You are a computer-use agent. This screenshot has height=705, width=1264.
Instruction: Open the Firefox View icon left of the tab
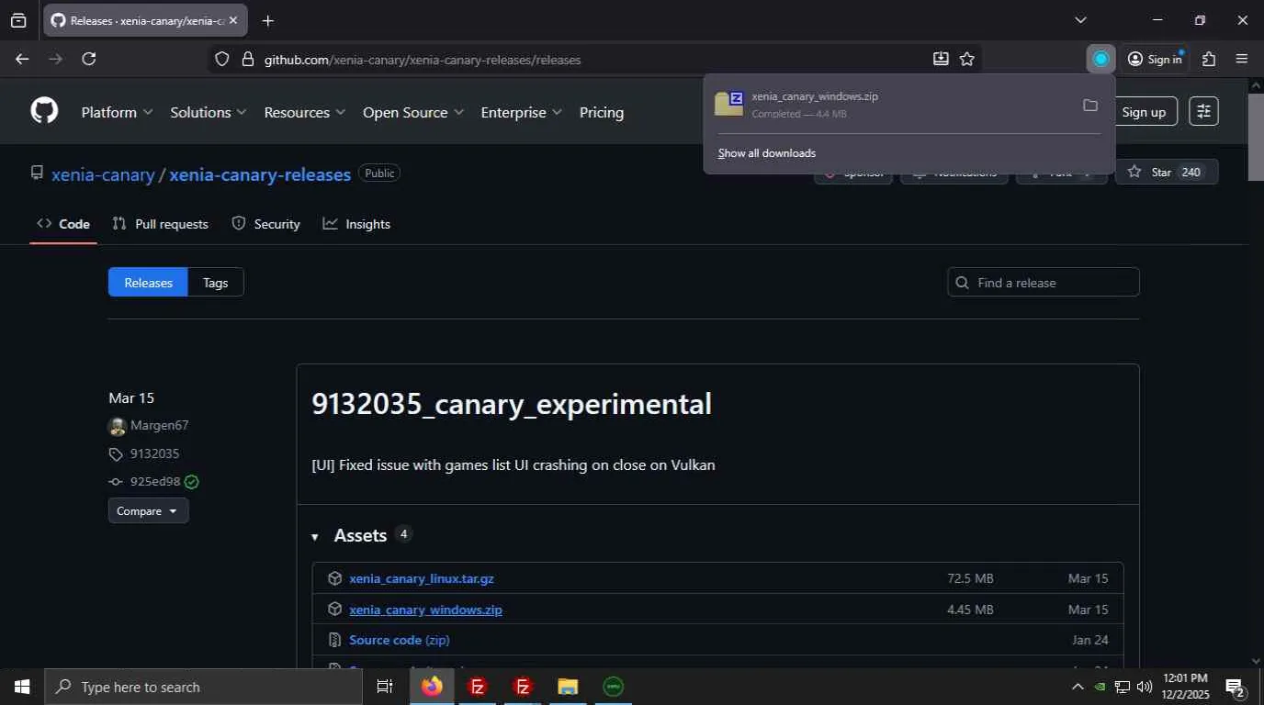[18, 20]
